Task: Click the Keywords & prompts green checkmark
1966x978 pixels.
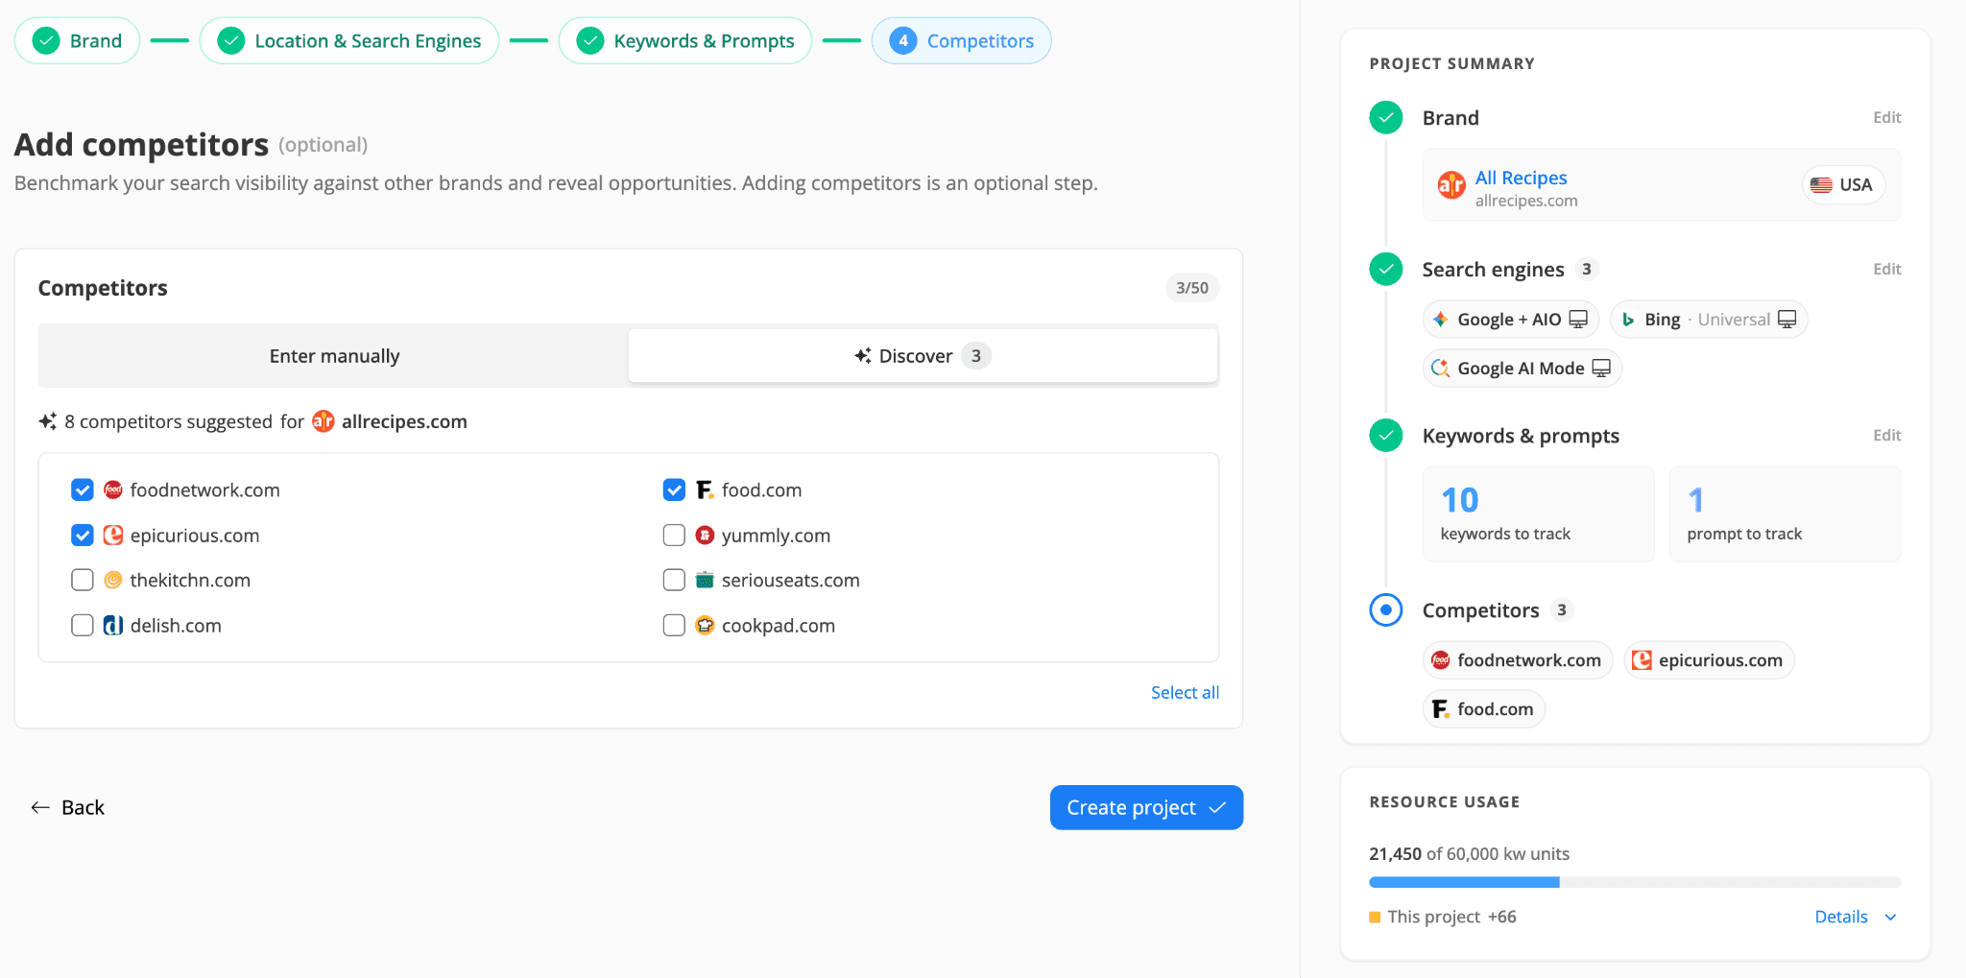Action: (x=1385, y=436)
